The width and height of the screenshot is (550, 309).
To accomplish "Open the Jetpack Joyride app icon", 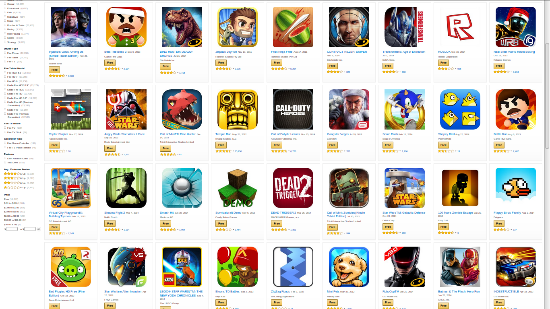I will 238,27.
